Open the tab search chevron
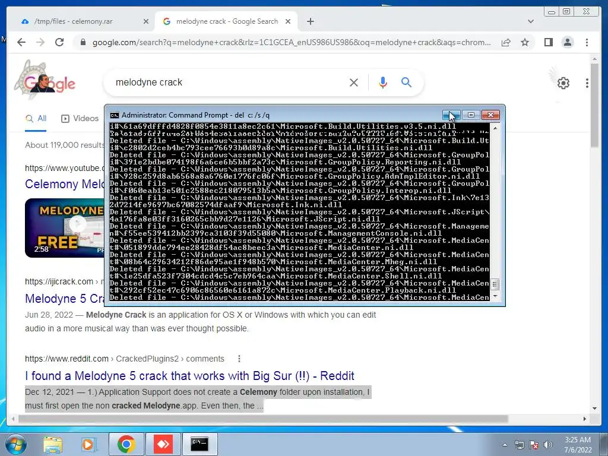This screenshot has width=608, height=456. click(x=531, y=22)
